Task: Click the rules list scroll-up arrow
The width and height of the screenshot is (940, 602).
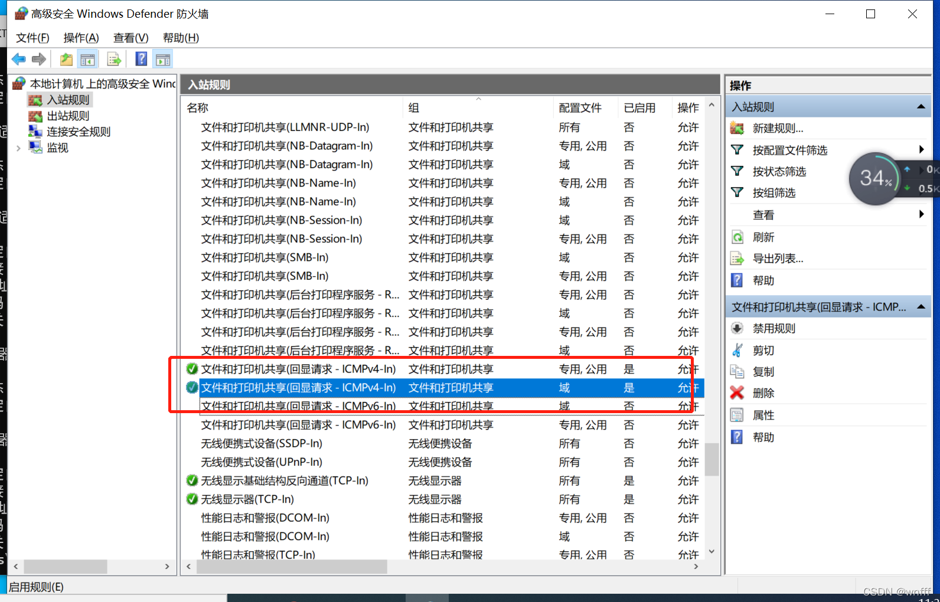Action: pos(712,105)
